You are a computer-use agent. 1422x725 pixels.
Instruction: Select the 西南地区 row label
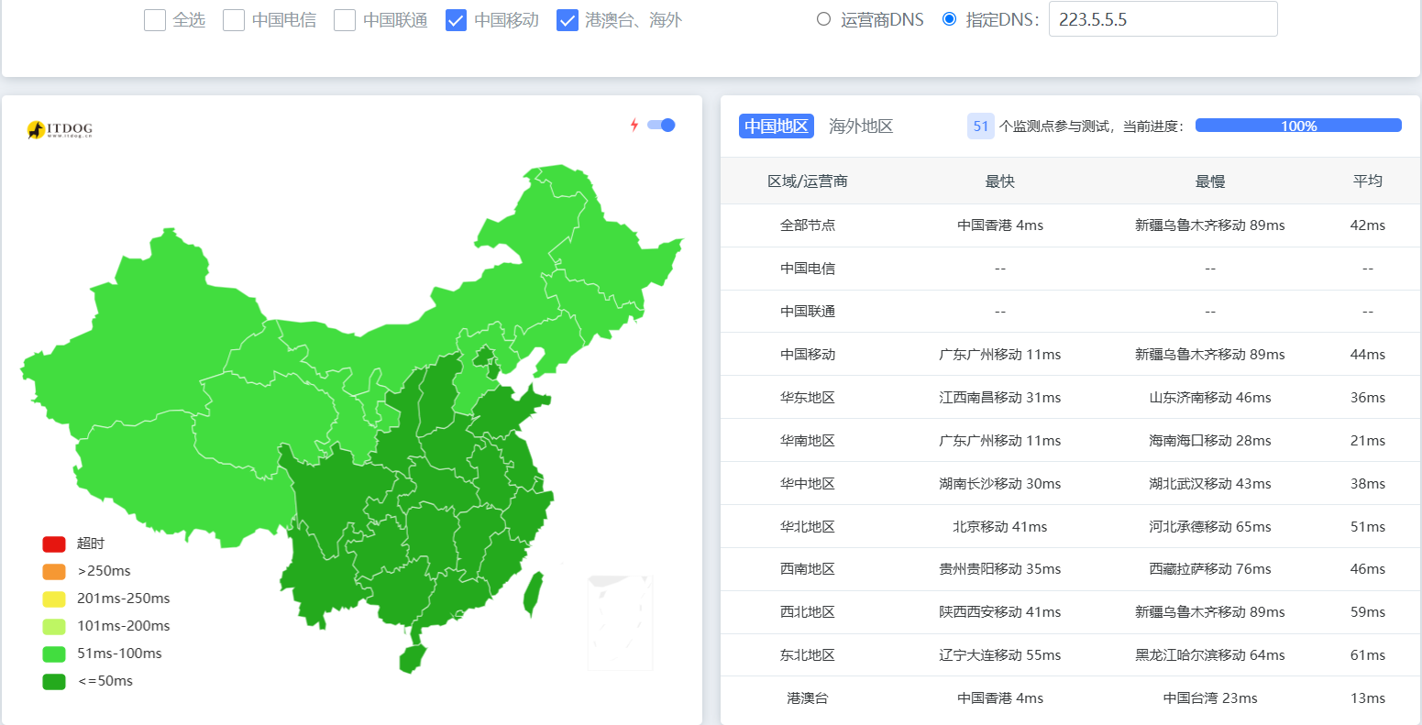pos(808,569)
